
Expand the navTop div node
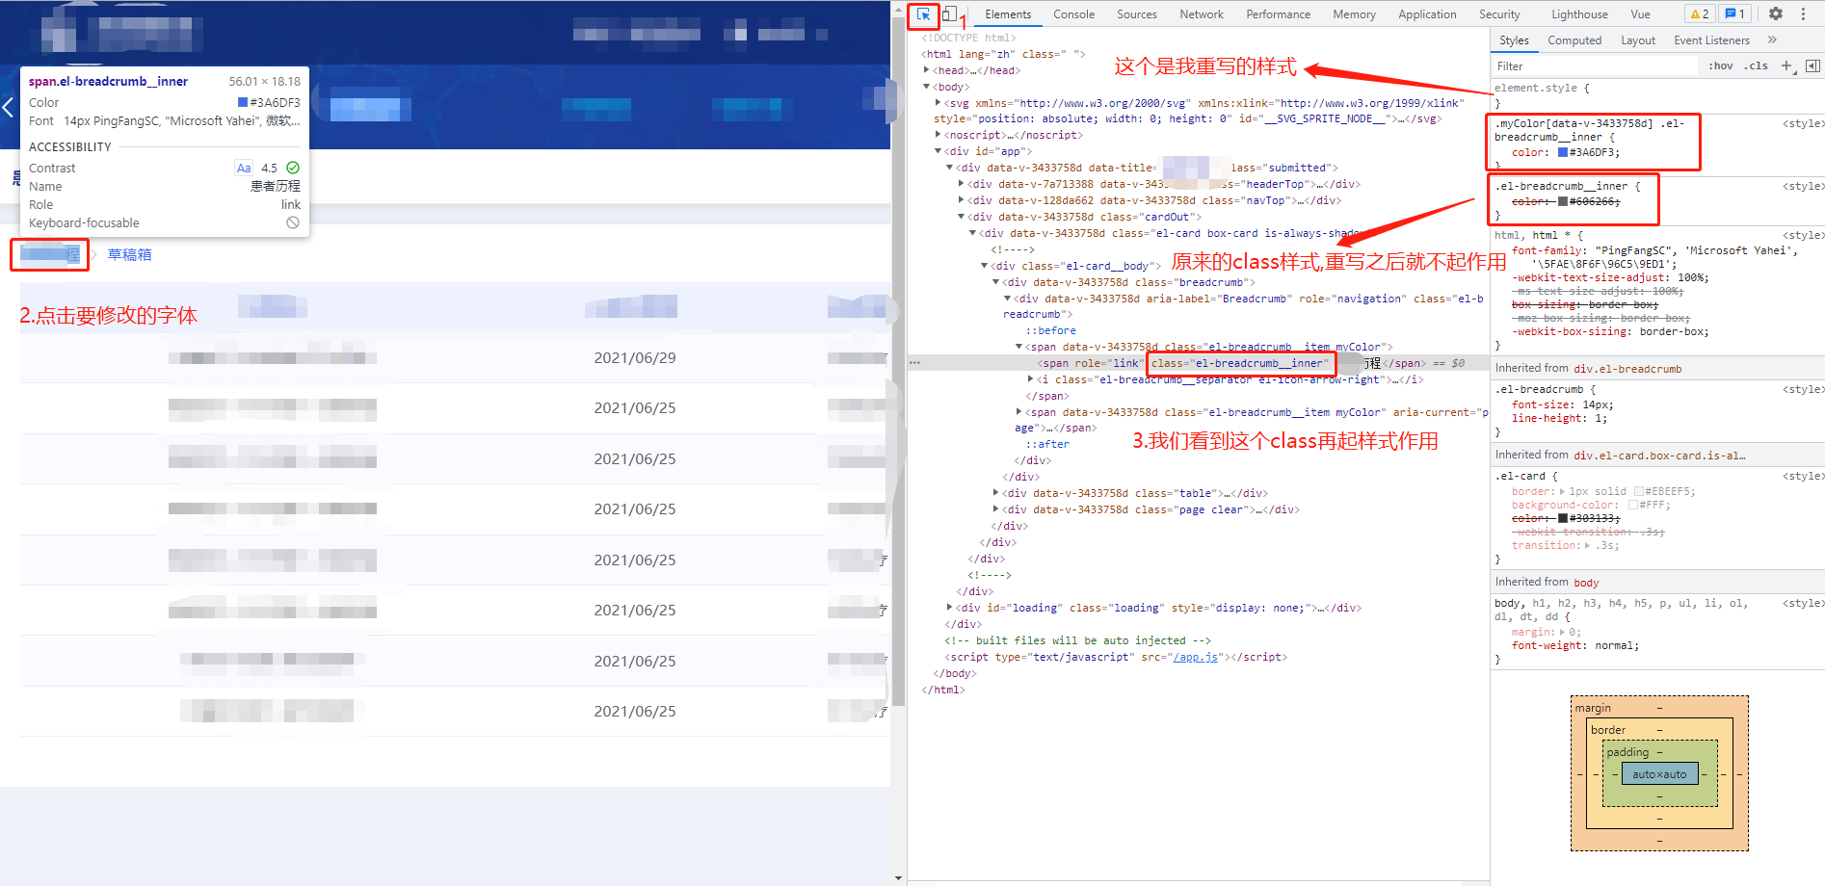pos(962,200)
